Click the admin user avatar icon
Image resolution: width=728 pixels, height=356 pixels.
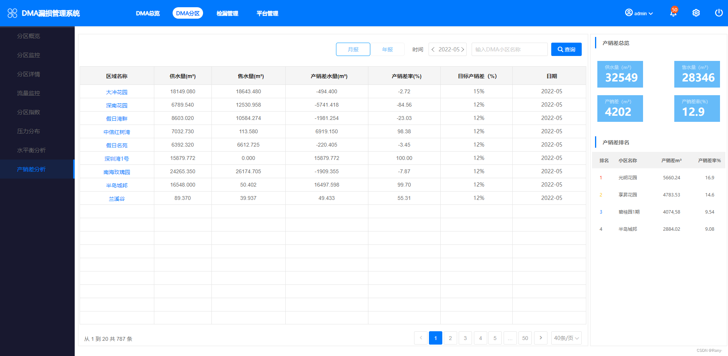629,13
